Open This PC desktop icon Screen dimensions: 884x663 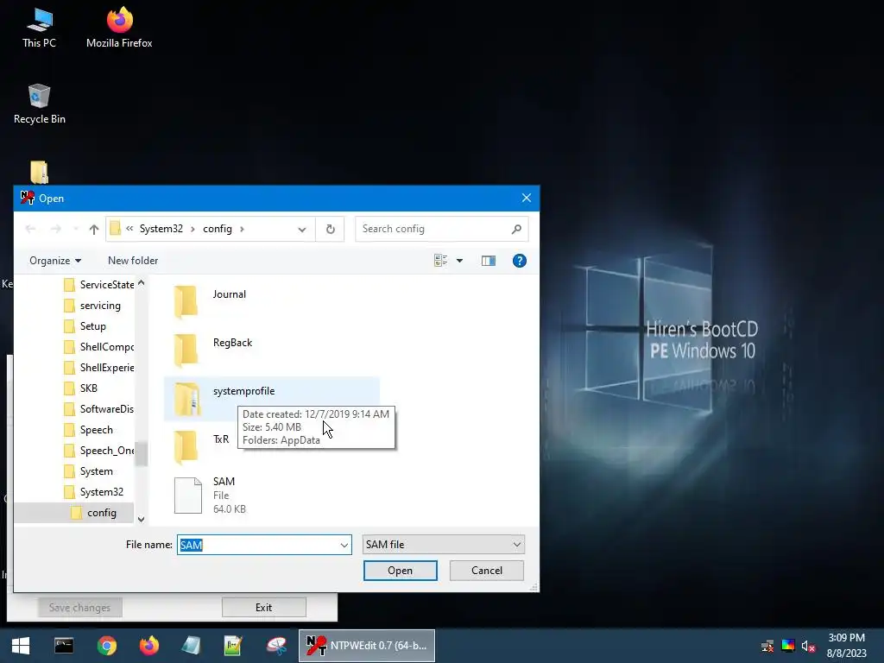point(39,28)
